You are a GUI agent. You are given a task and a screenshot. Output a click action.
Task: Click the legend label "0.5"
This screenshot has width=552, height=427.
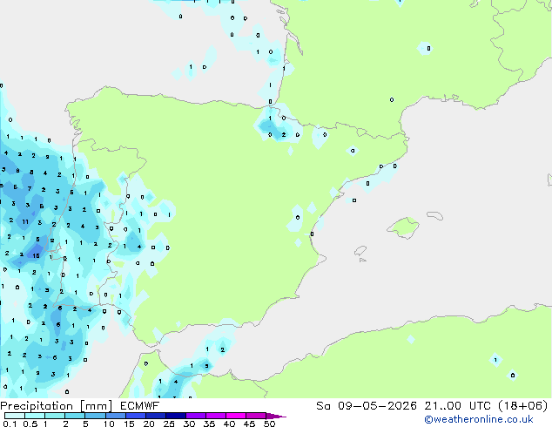tap(30, 424)
